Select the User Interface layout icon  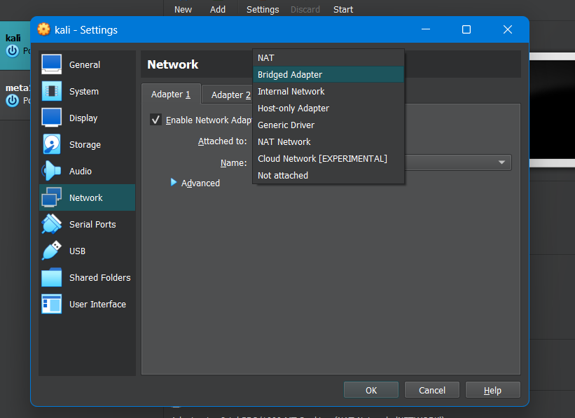[51, 304]
